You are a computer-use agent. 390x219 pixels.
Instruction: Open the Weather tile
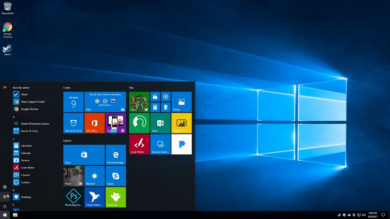click(x=94, y=176)
